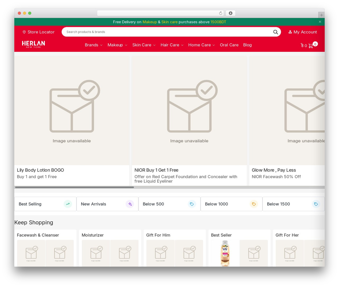Open the shopping cart icon
339x287 pixels.
[311, 46]
